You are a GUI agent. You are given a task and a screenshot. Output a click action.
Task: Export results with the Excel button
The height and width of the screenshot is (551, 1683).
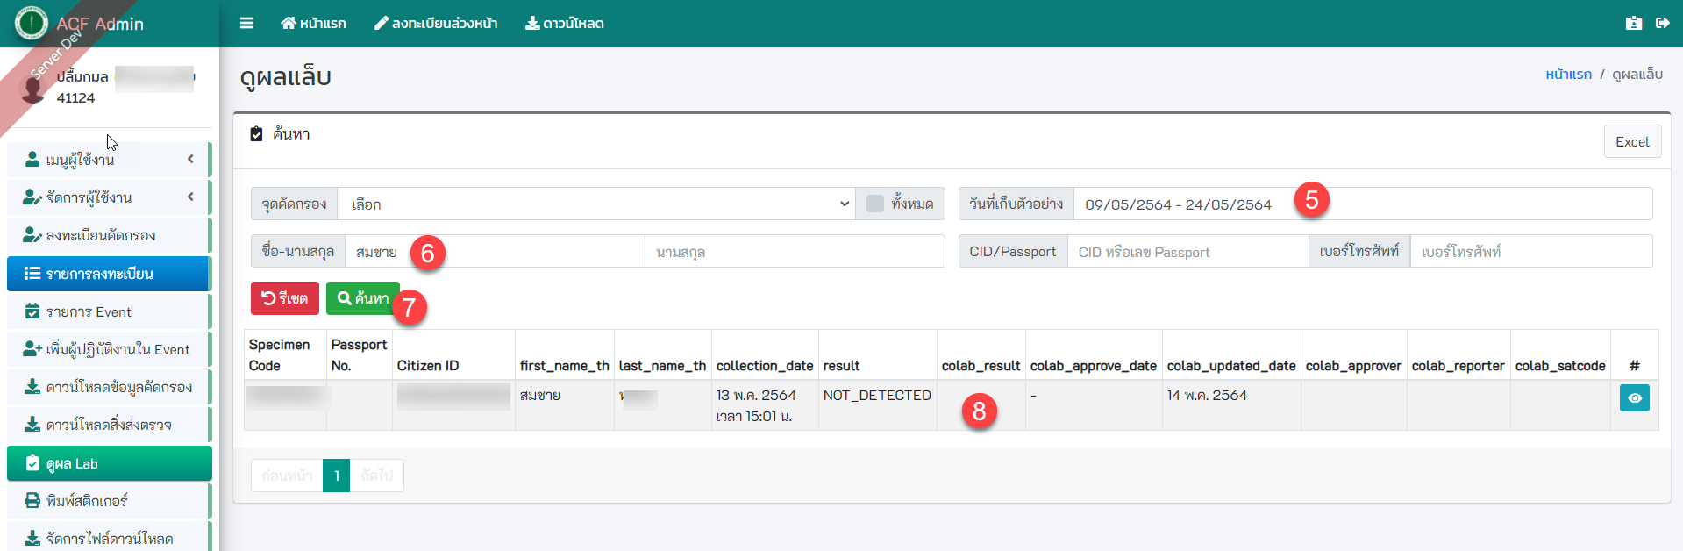pyautogui.click(x=1631, y=142)
